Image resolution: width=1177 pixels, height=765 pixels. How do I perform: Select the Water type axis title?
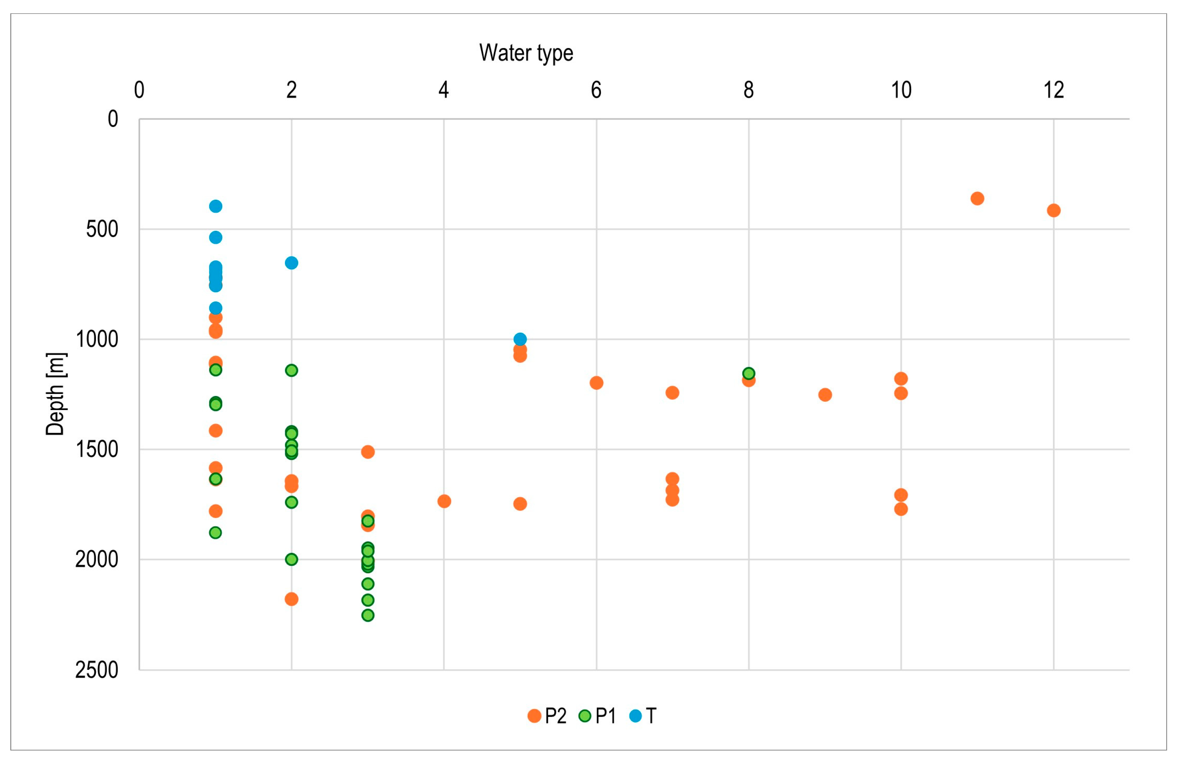point(526,53)
